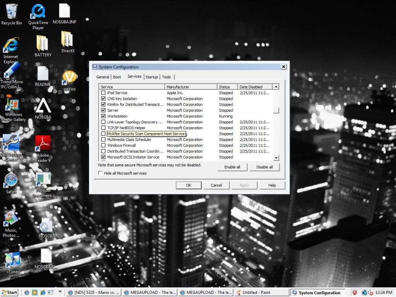Select the Services tab

click(x=134, y=76)
